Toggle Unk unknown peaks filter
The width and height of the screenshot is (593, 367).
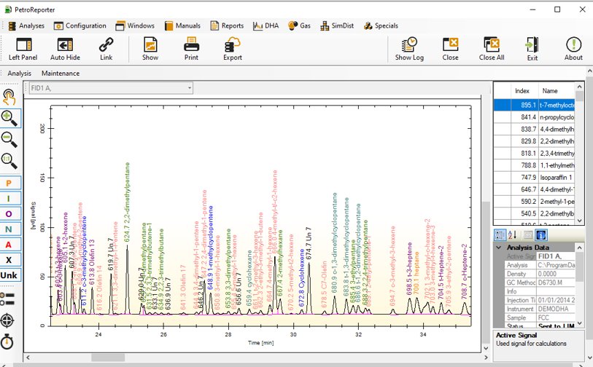(9, 275)
